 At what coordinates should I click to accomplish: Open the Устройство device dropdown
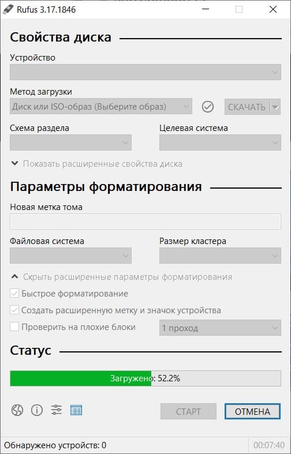click(x=145, y=72)
